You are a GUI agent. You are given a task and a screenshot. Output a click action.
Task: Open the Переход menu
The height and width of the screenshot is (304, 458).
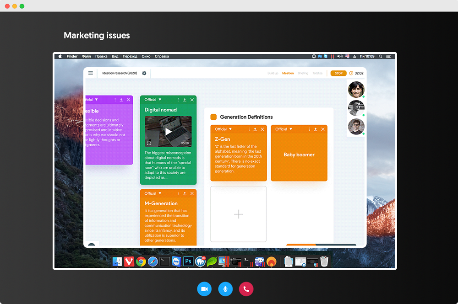click(x=130, y=56)
